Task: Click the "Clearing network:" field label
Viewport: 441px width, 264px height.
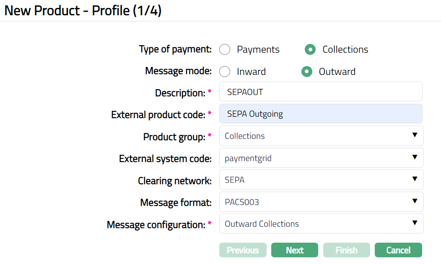Action: click(175, 181)
